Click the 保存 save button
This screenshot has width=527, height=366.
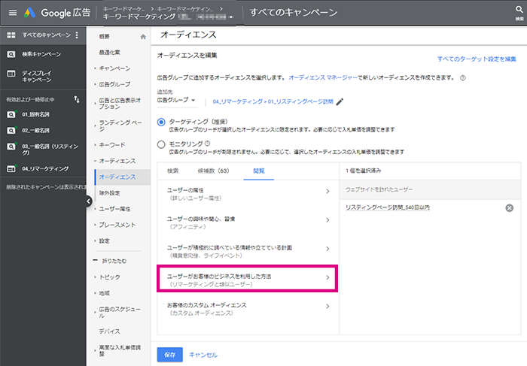click(x=170, y=355)
